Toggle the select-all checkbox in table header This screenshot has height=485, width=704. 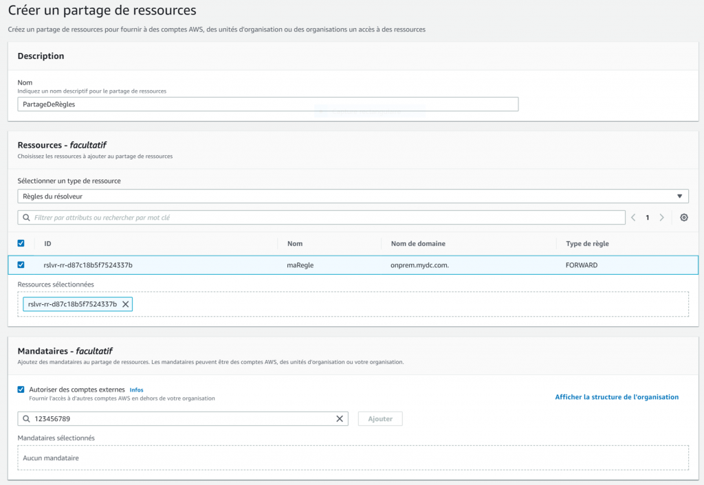pyautogui.click(x=21, y=243)
